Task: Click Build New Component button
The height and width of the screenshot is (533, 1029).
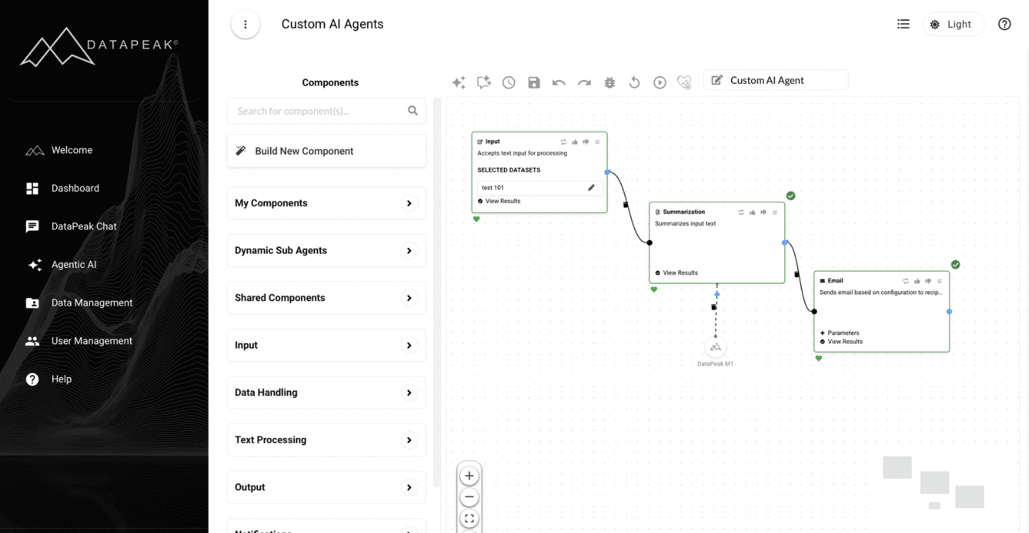Action: click(x=327, y=151)
